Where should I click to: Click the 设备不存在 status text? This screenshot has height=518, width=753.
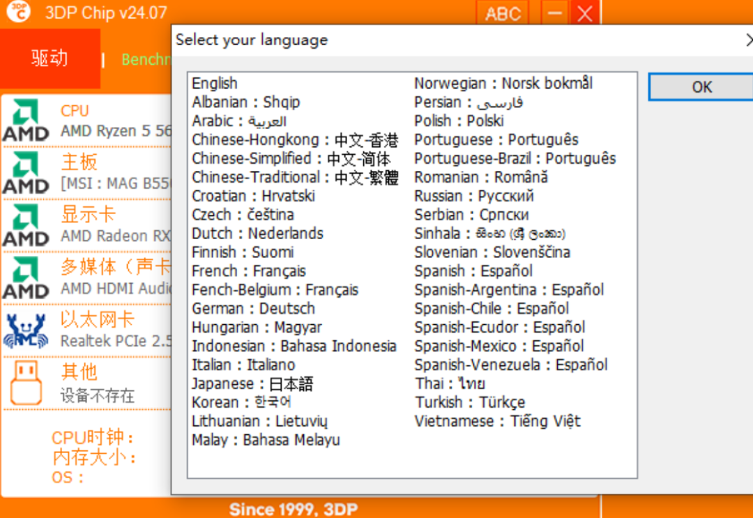pos(97,395)
